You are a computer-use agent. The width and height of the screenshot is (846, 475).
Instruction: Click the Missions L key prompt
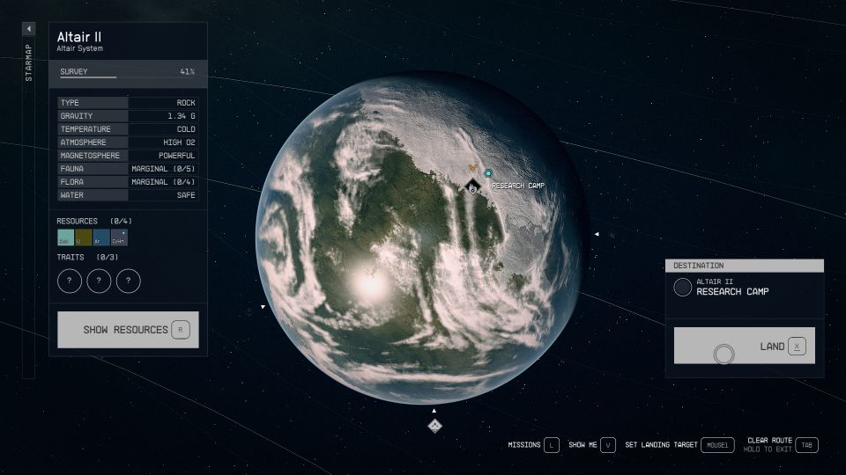tap(533, 445)
